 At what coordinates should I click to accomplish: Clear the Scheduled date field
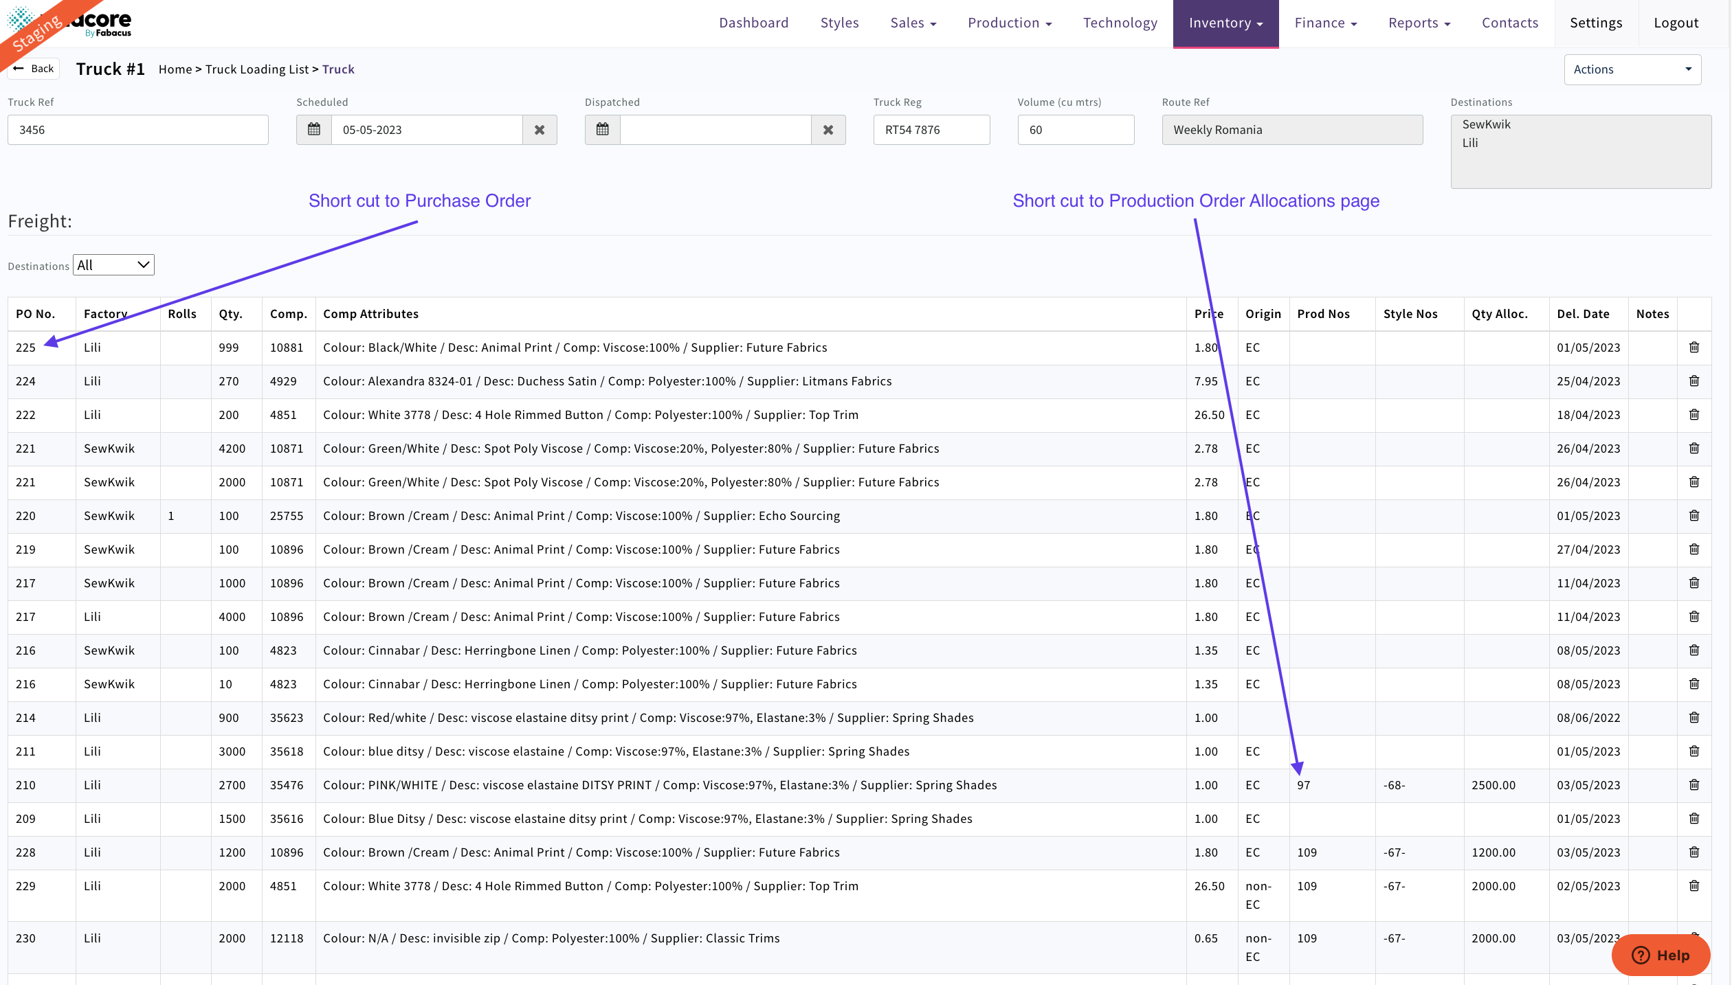click(540, 130)
